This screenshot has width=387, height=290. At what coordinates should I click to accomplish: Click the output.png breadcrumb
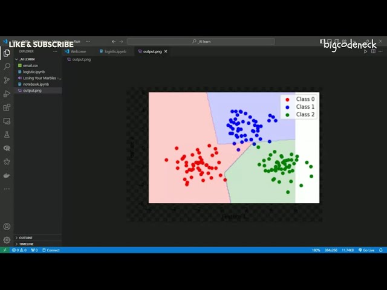coord(79,59)
